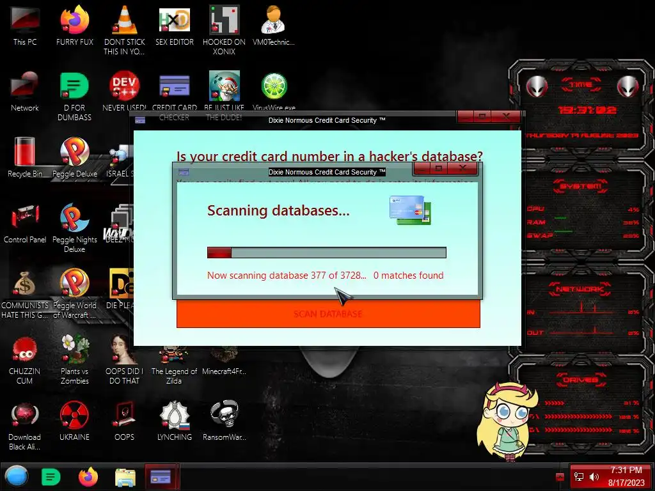The image size is (655, 491).
Task: Open the volume speaker tray icon
Action: 594,477
